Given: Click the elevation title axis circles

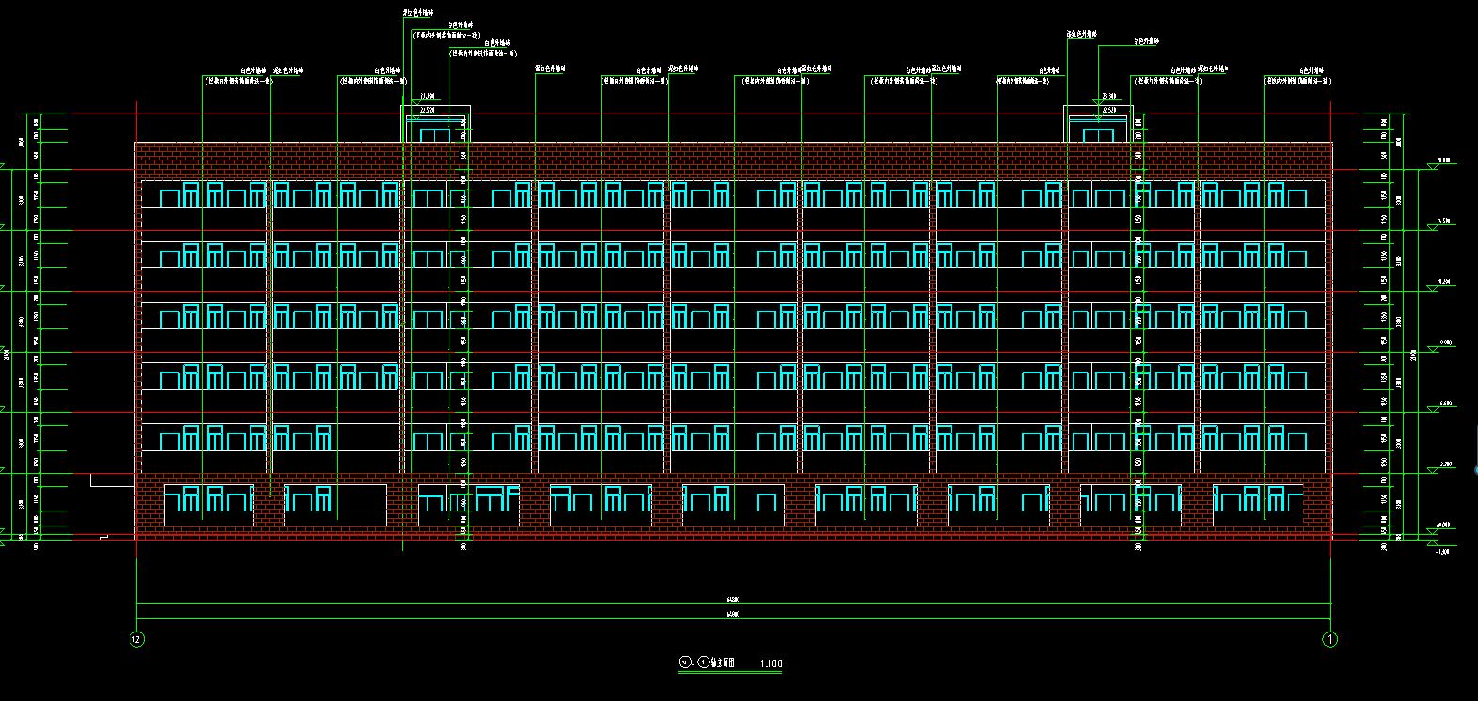Looking at the screenshot, I should point(693,663).
